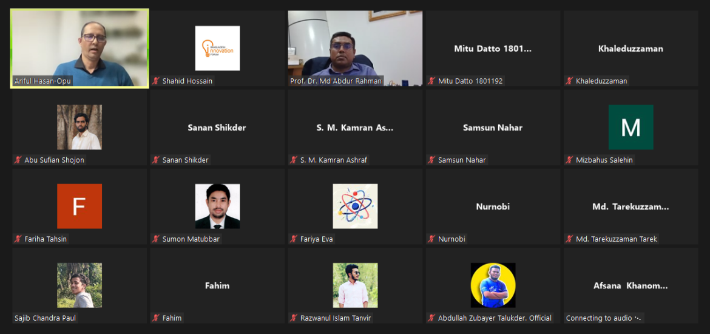Click muted mic icon for Abdullah Zubayer Talukder
The image size is (710, 334).
click(x=432, y=318)
